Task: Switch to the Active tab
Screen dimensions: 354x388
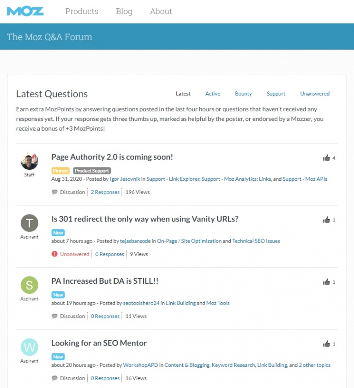Action: click(x=213, y=94)
